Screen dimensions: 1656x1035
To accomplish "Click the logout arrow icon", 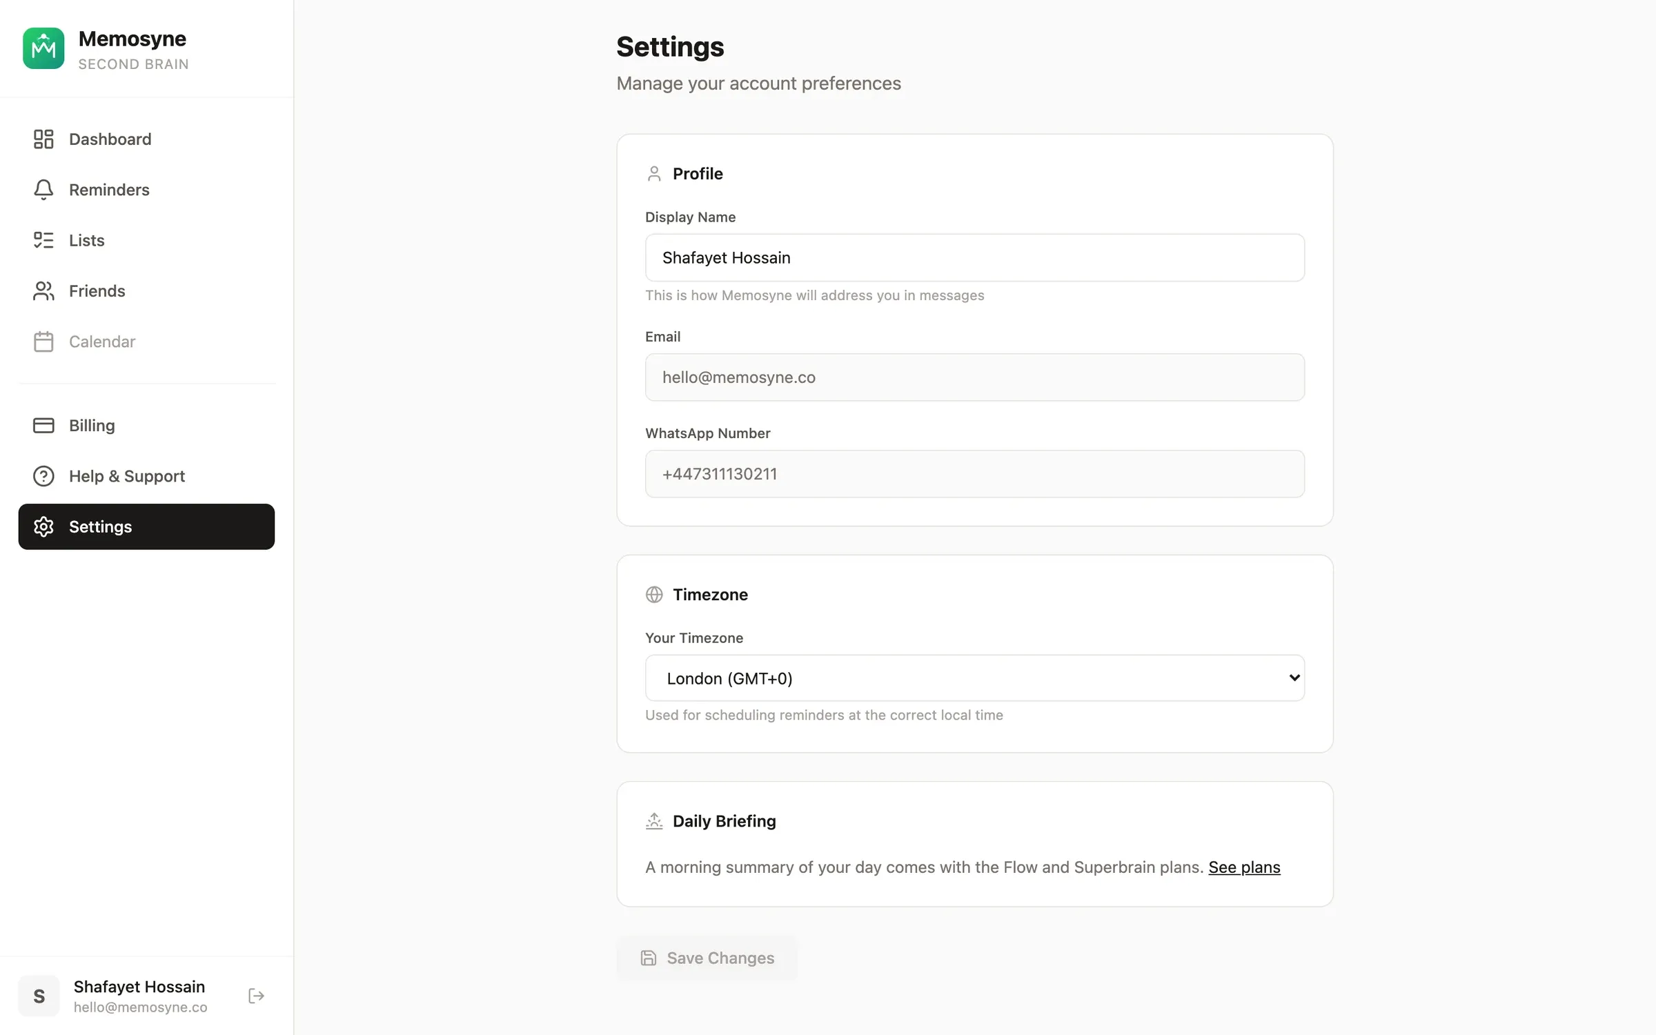I will pyautogui.click(x=256, y=996).
